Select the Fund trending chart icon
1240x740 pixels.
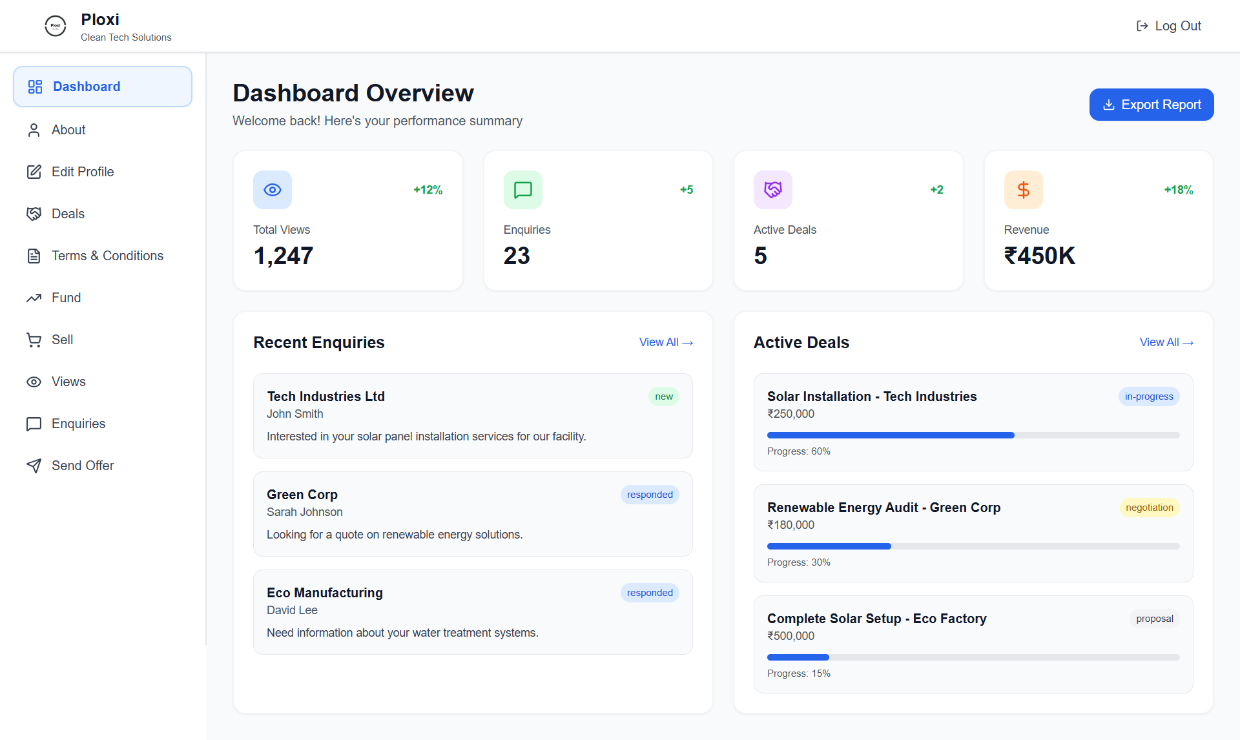pos(34,298)
